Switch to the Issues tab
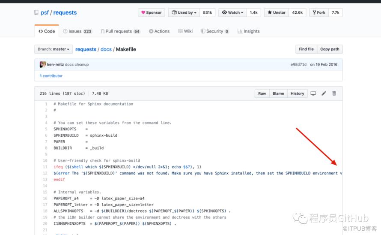 coord(77,31)
